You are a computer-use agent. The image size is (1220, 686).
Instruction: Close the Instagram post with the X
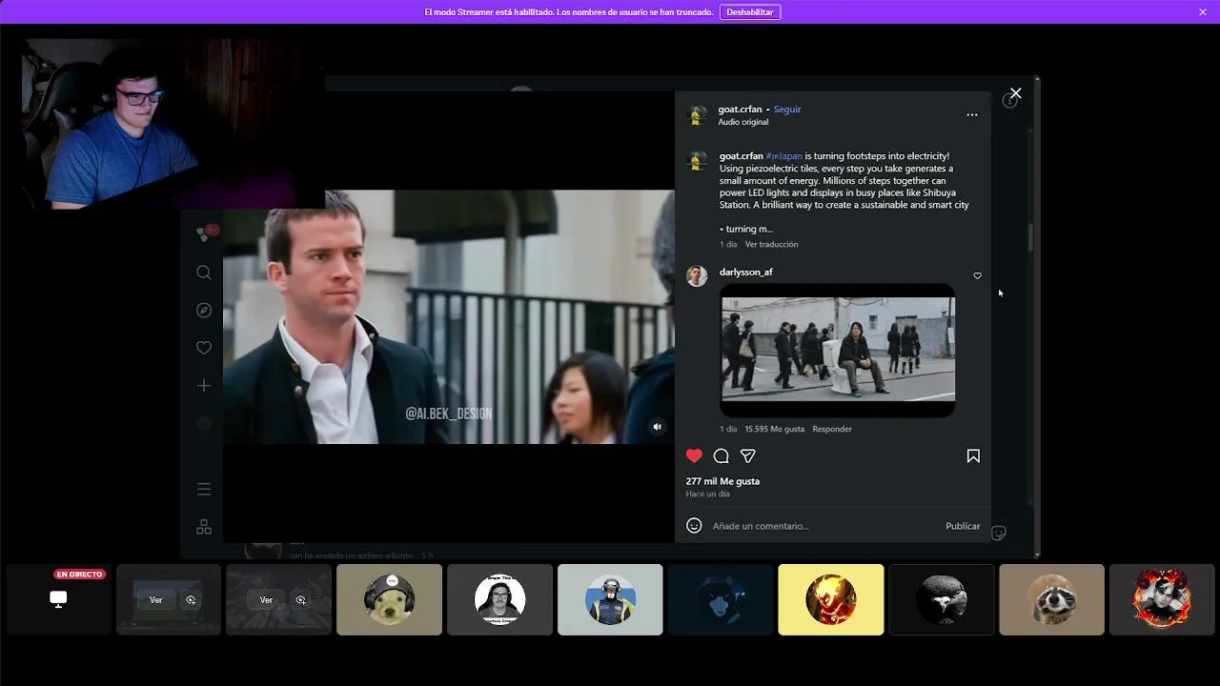(x=1016, y=93)
